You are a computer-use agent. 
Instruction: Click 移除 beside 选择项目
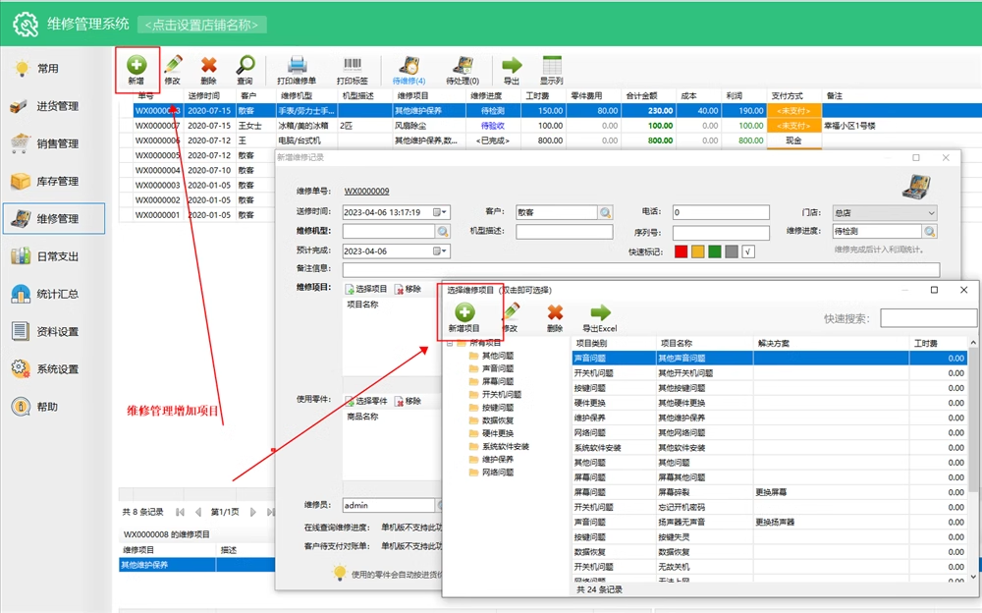tap(408, 289)
